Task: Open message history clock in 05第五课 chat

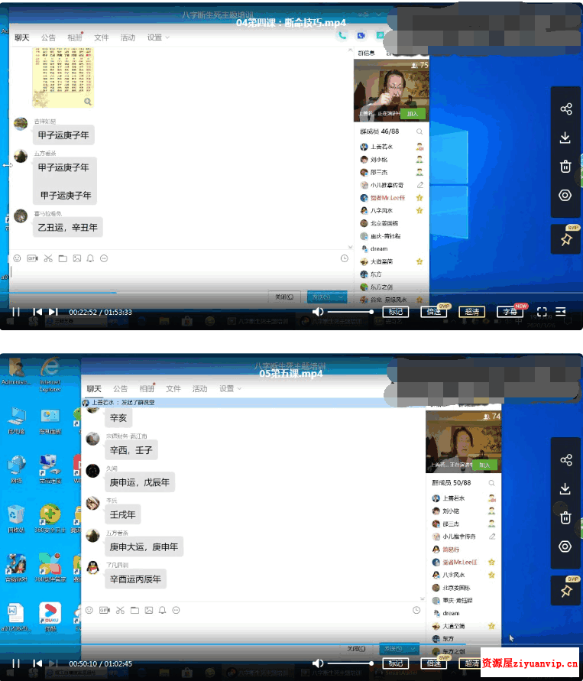Action: (416, 610)
